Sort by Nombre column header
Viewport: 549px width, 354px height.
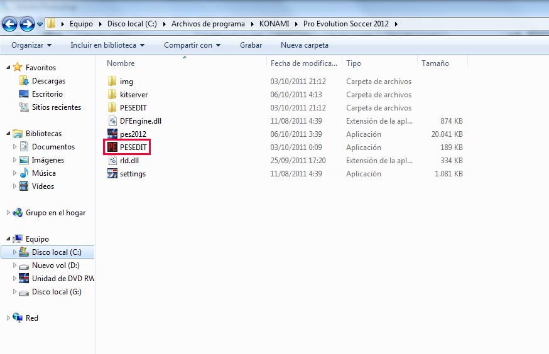(121, 63)
